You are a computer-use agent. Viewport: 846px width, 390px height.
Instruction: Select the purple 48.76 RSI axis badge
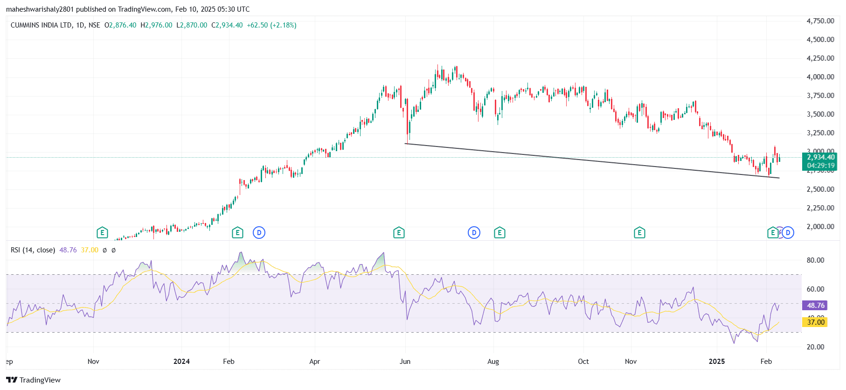pyautogui.click(x=815, y=306)
